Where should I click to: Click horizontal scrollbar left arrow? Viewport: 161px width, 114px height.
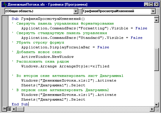(x=14, y=109)
